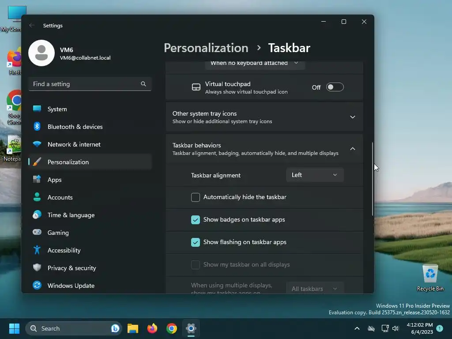Click the Windows Update sync icon
Viewport: 452px width, 339px height.
(37, 286)
